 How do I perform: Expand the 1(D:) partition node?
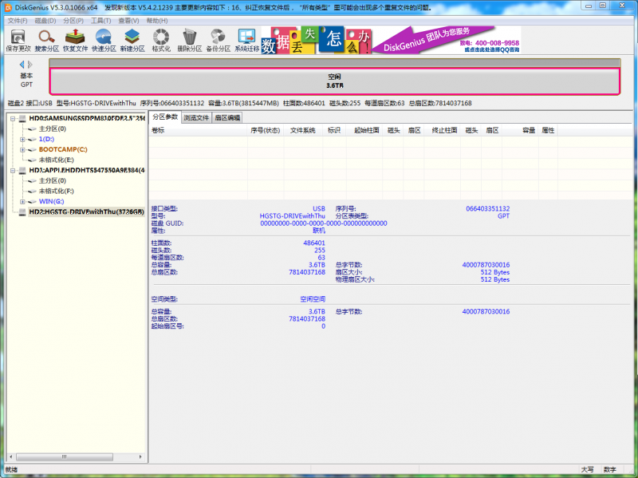22,139
